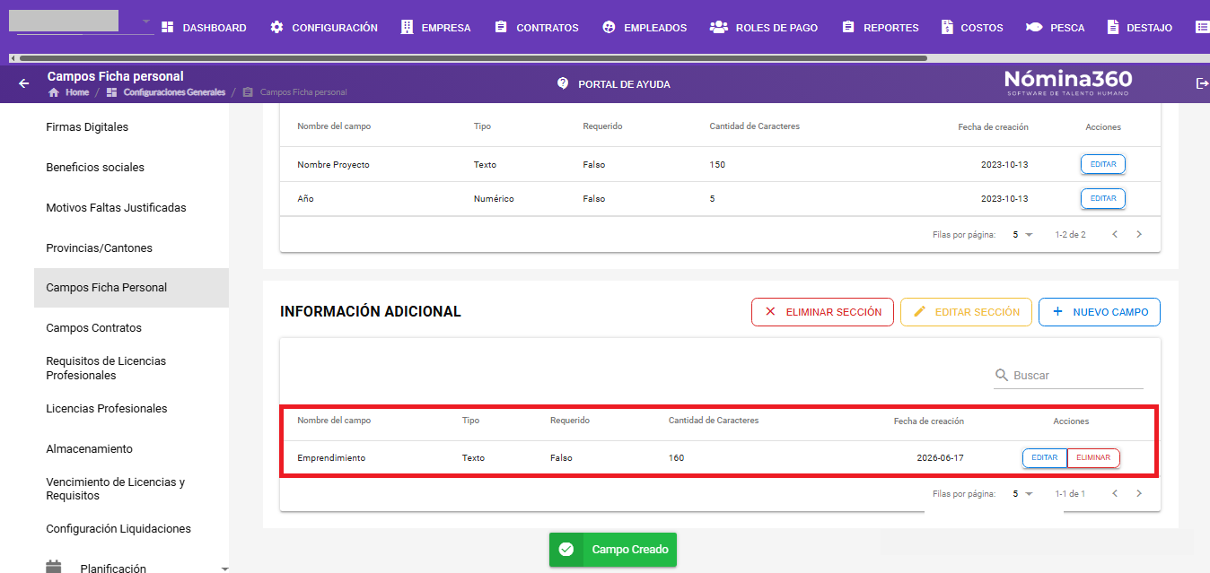Expand the Planificación sidebar section
The width and height of the screenshot is (1210, 573).
click(x=224, y=569)
